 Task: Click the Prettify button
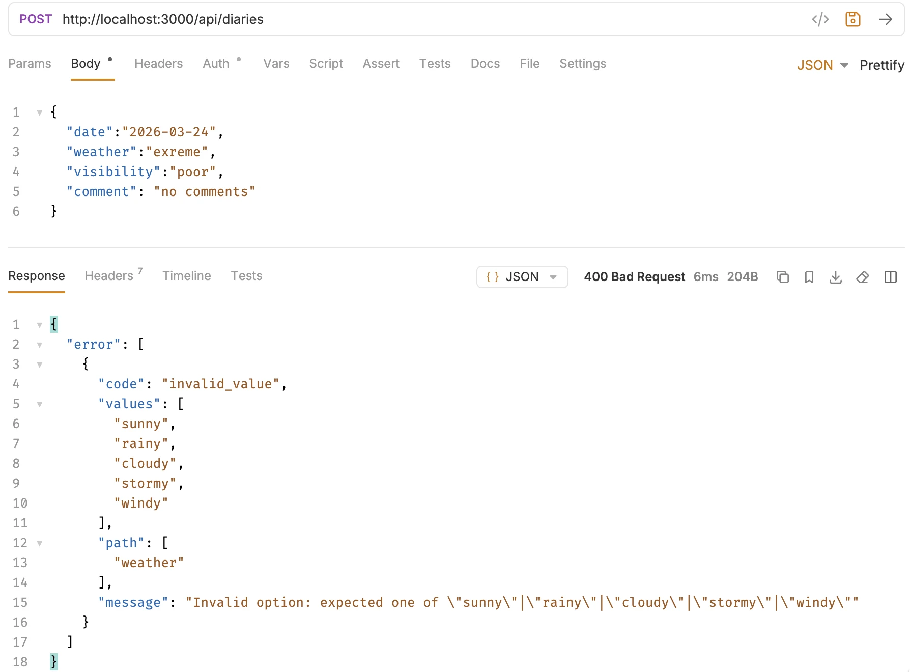click(882, 65)
